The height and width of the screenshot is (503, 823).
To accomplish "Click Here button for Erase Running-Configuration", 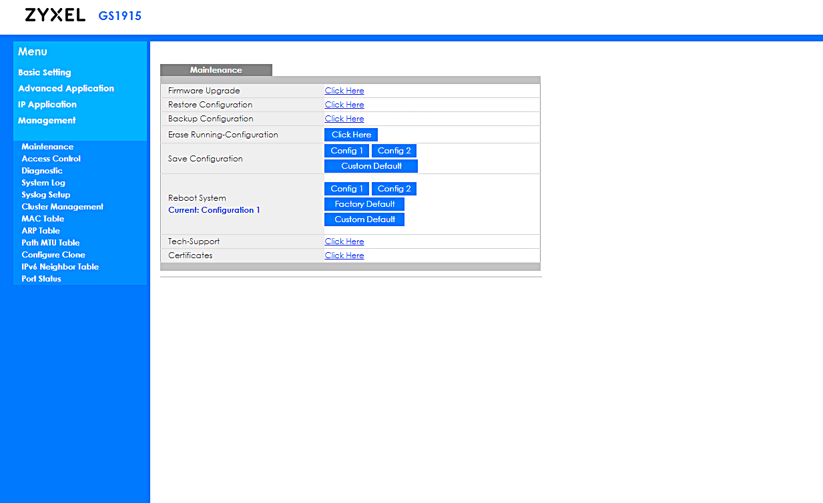I will point(351,135).
